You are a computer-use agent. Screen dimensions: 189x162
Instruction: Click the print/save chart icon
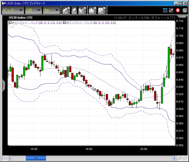pyautogui.click(x=91, y=10)
